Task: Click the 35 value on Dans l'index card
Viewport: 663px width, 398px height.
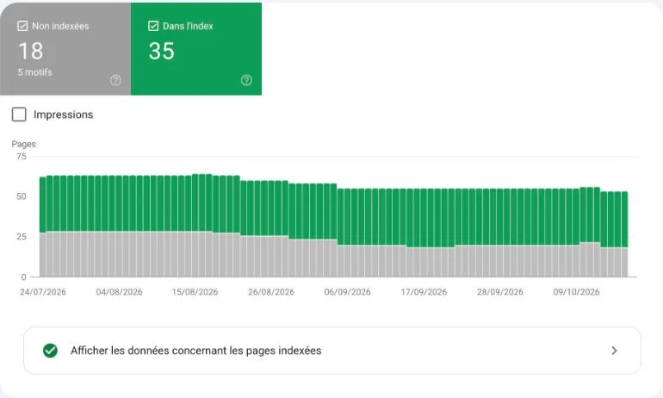Action: [x=162, y=51]
